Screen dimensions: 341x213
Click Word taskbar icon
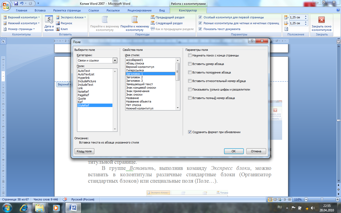[73, 208]
